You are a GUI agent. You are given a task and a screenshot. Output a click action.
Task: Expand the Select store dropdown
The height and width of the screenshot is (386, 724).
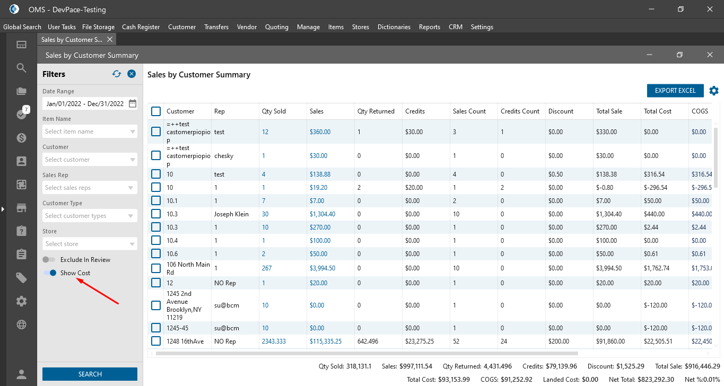coord(90,244)
